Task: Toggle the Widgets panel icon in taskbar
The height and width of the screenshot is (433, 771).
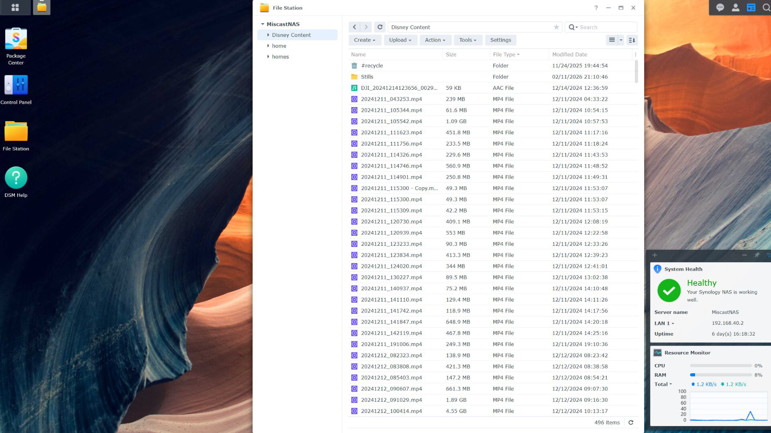Action: 751,8
